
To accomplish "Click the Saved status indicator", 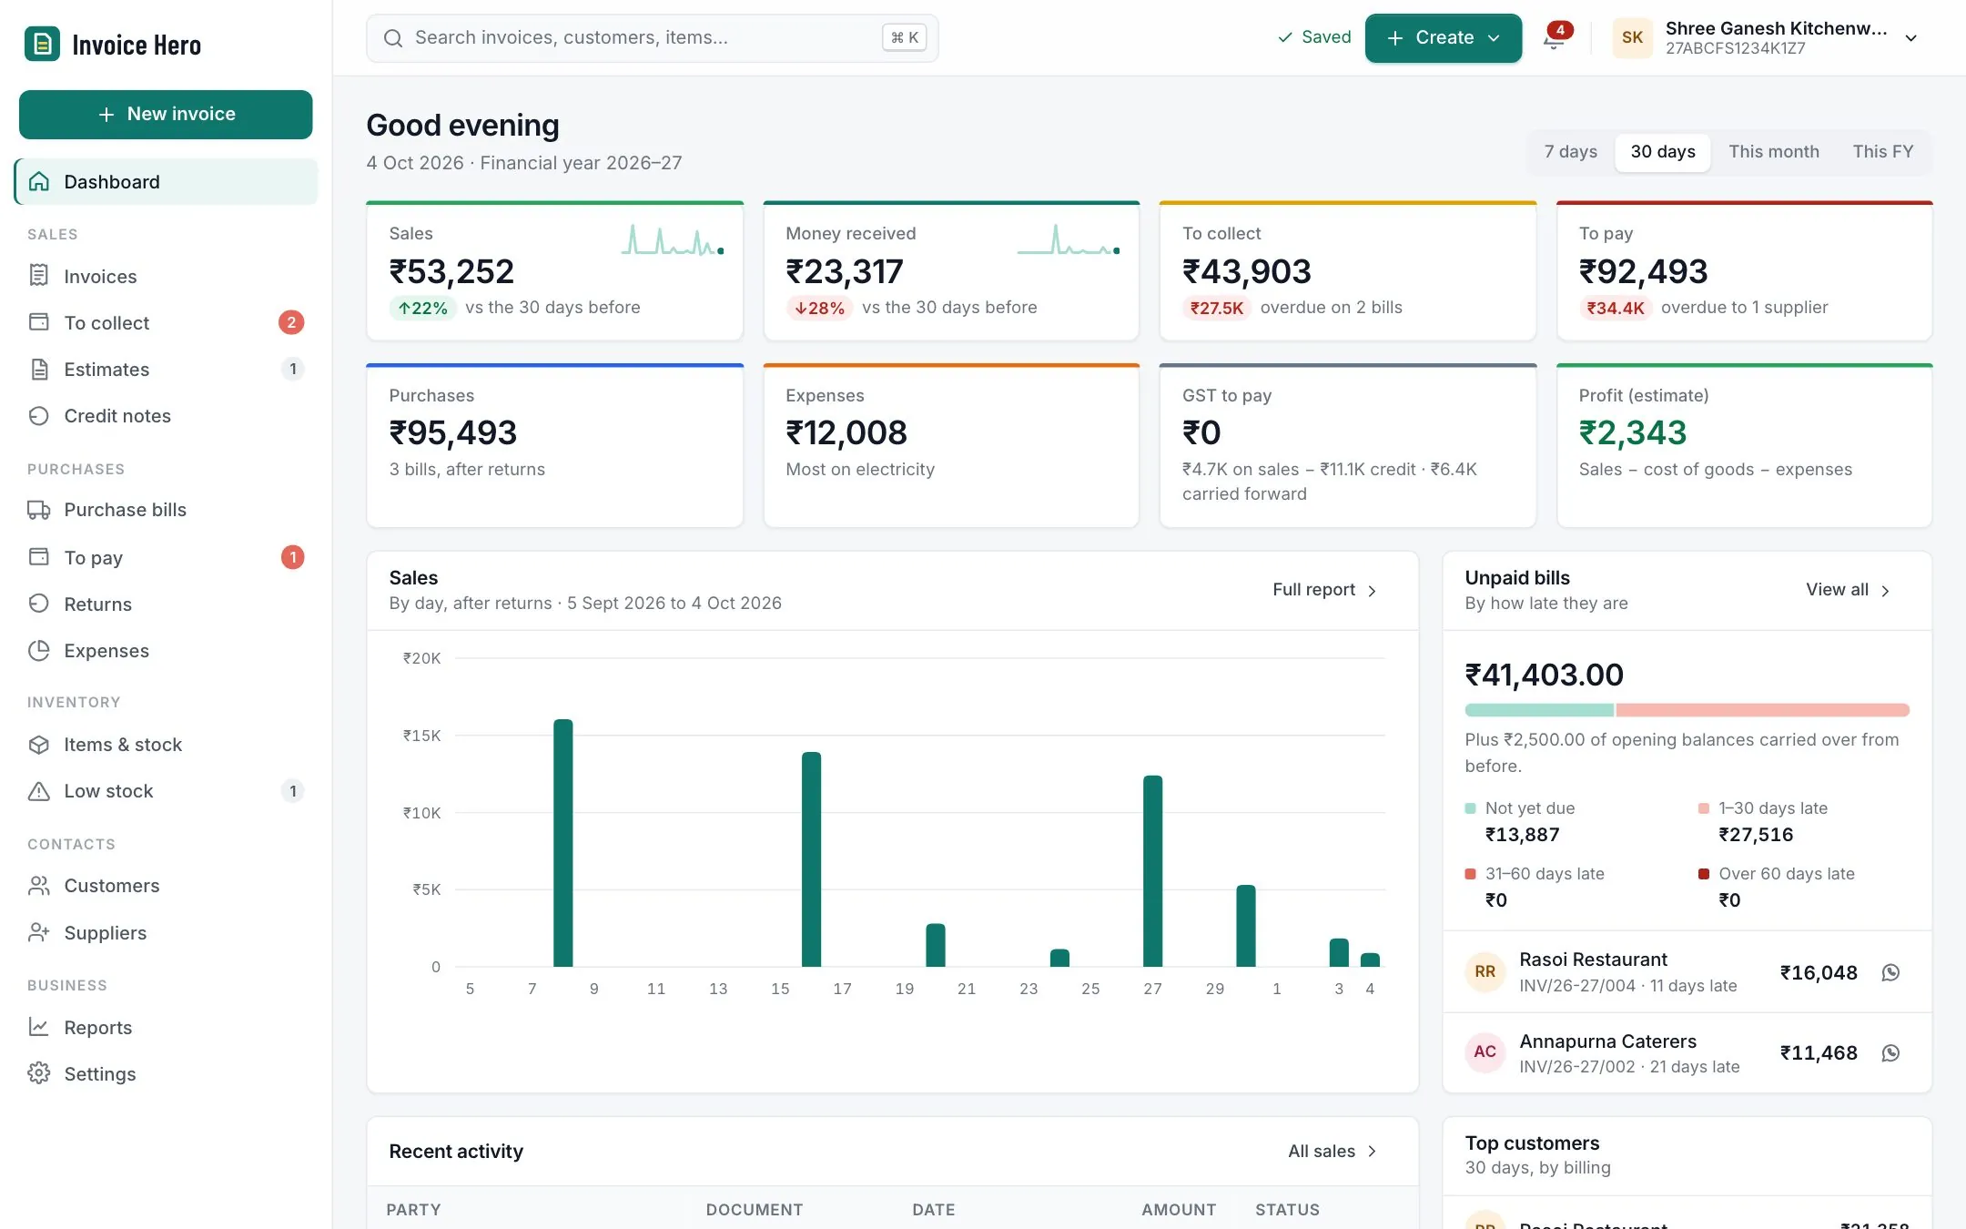I will point(1313,37).
